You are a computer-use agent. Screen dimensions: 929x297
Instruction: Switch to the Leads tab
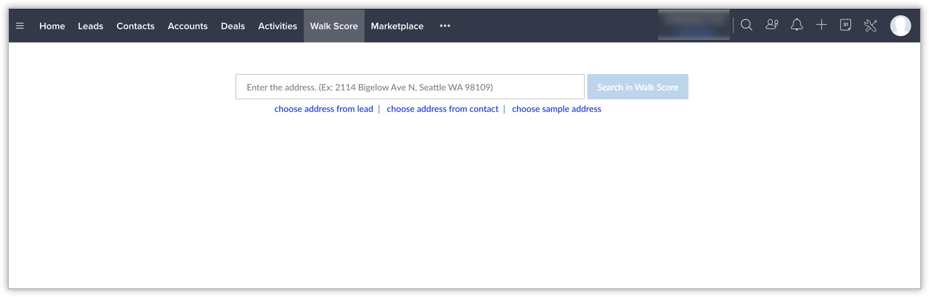(90, 26)
